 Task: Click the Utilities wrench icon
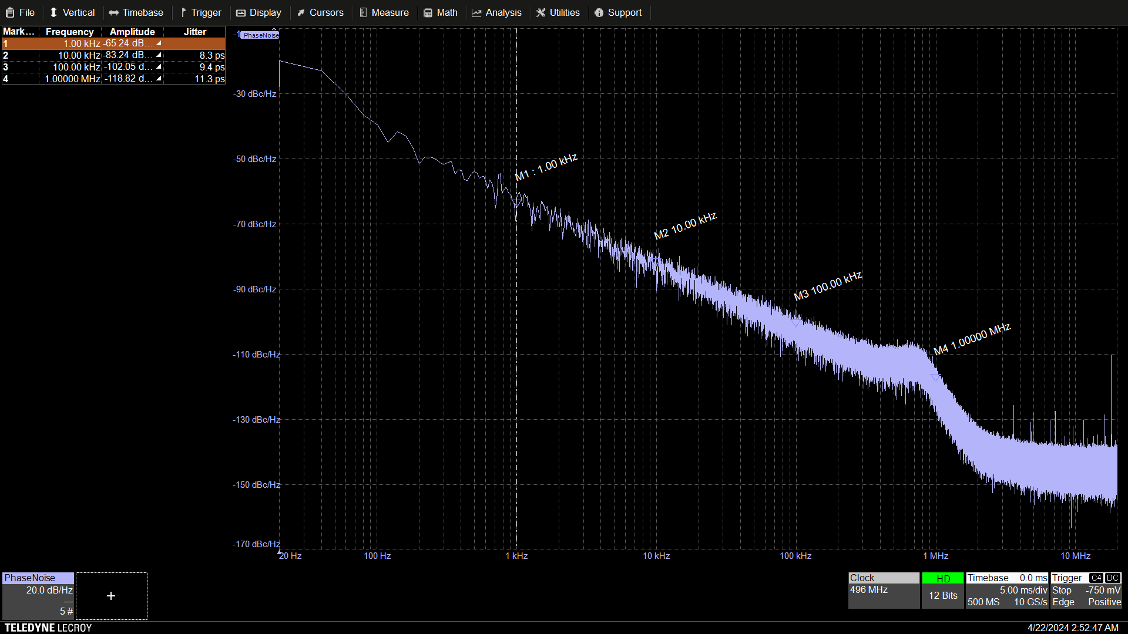pyautogui.click(x=541, y=13)
